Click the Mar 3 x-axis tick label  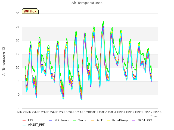click(x=112, y=112)
